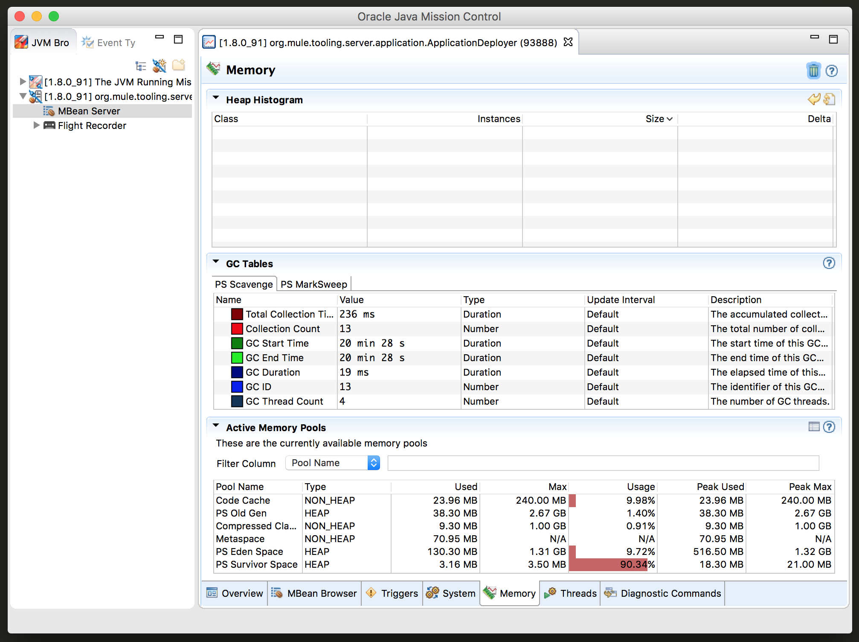This screenshot has width=859, height=642.
Task: Maximize the JVM Browser view
Action: pyautogui.click(x=178, y=39)
